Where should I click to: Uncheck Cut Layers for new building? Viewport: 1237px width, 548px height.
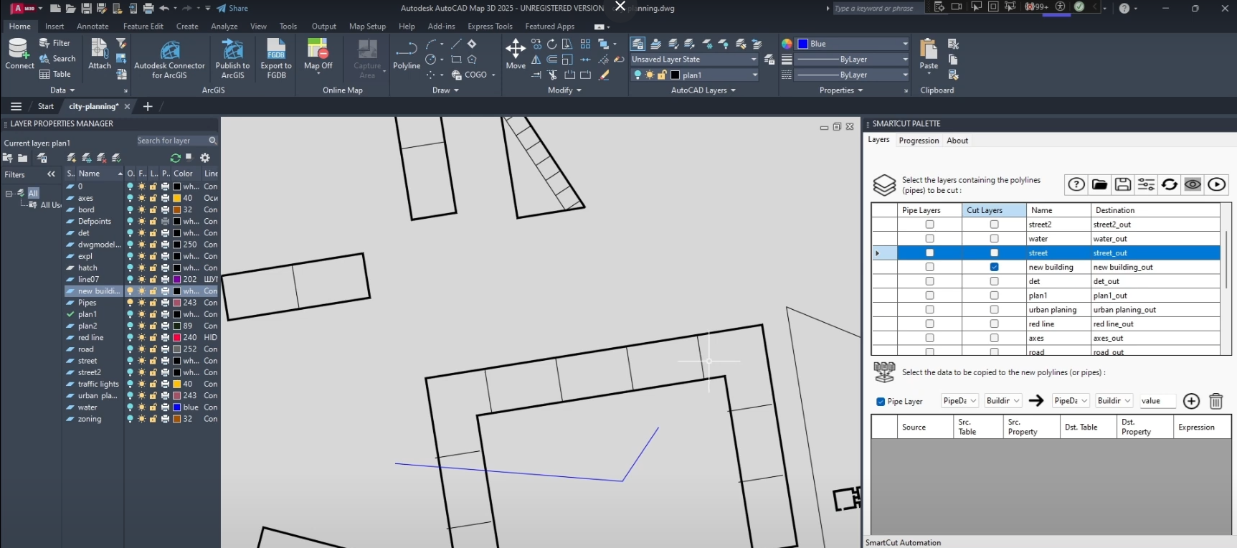994,267
